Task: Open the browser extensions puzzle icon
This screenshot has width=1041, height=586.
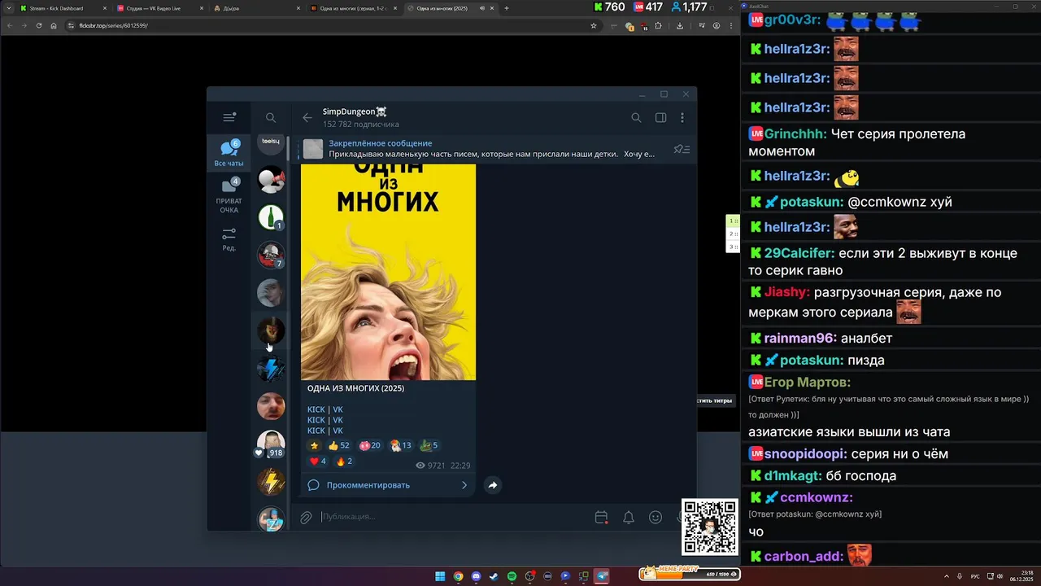Action: click(659, 25)
